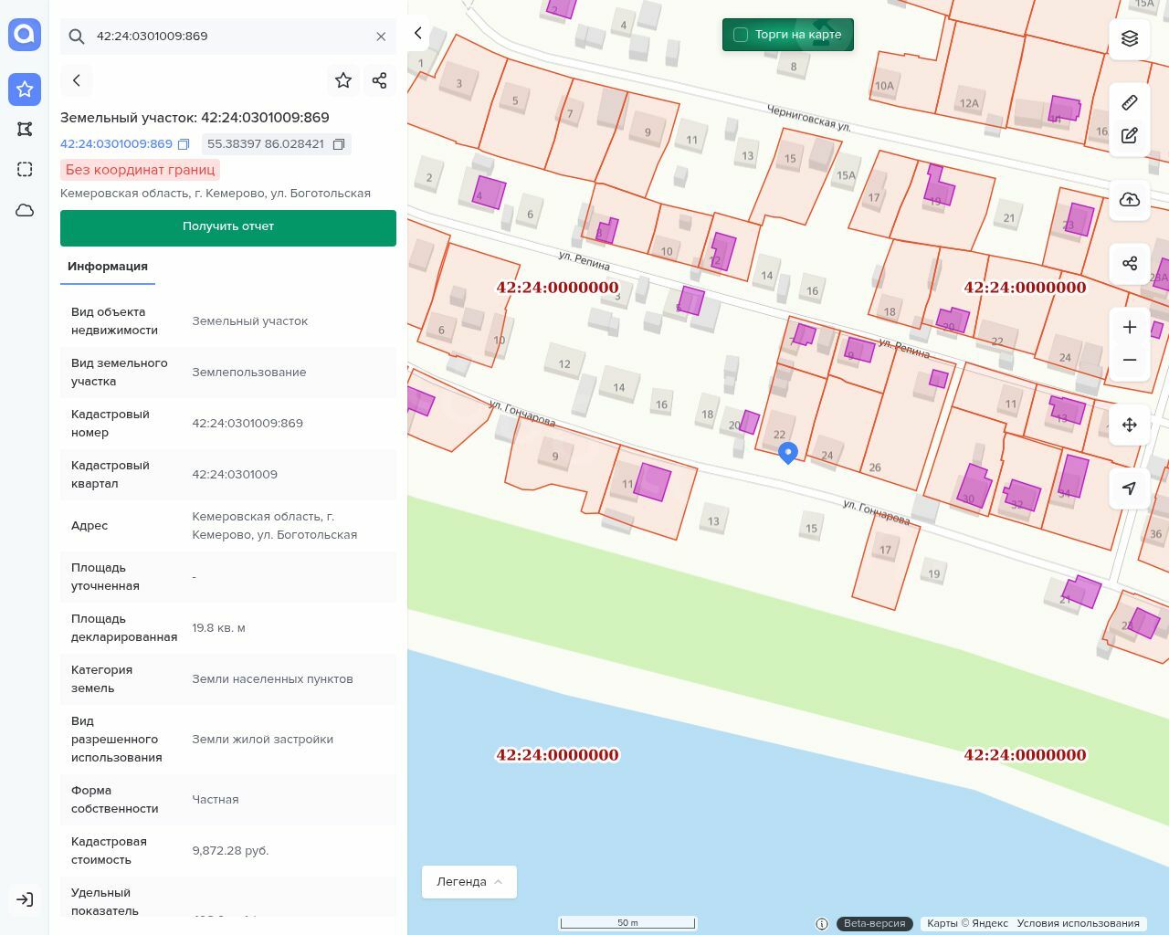
Task: Clear the search query with X
Action: (x=381, y=37)
